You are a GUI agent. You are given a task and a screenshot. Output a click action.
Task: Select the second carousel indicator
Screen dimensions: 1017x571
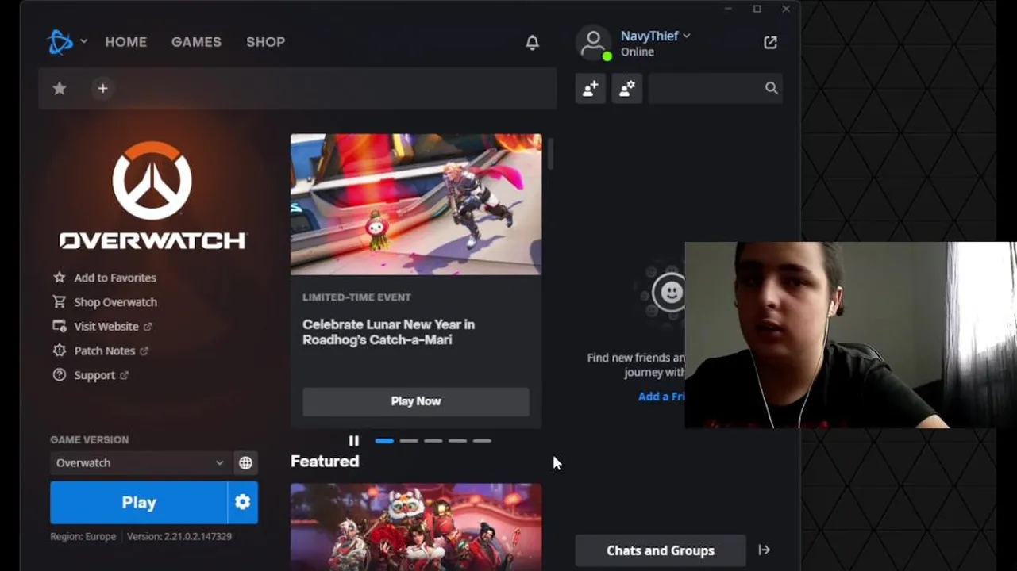[409, 441]
